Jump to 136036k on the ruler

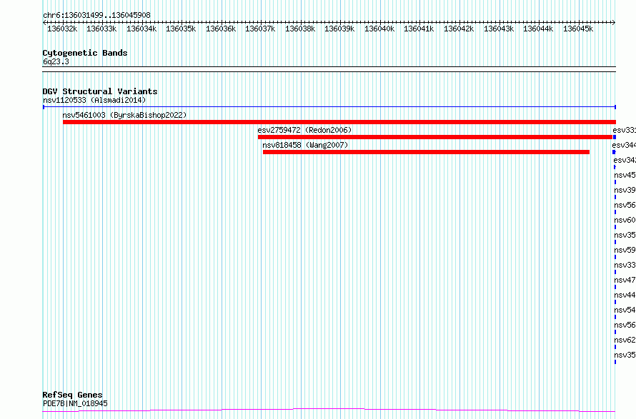click(221, 29)
